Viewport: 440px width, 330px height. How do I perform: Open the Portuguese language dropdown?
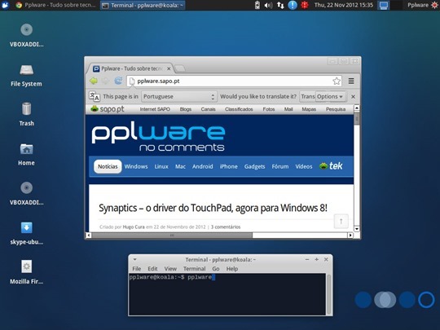point(179,96)
